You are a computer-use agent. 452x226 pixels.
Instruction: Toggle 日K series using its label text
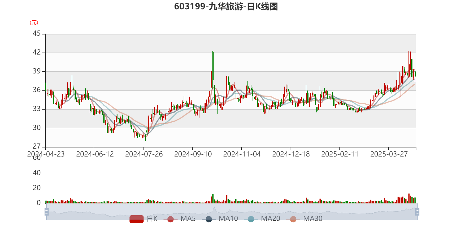pyautogui.click(x=152, y=218)
